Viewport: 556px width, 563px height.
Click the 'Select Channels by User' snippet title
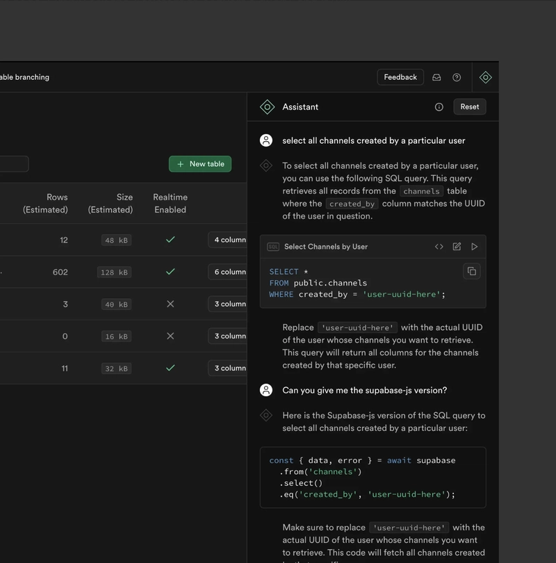pyautogui.click(x=325, y=247)
